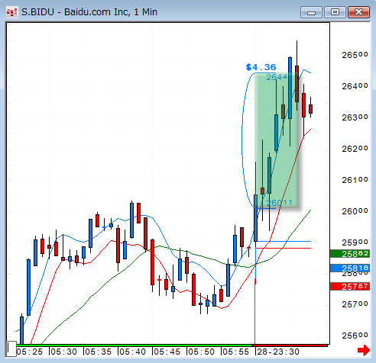Click the small white box at bottom-left corner
The height and width of the screenshot is (363, 376).
11,349
